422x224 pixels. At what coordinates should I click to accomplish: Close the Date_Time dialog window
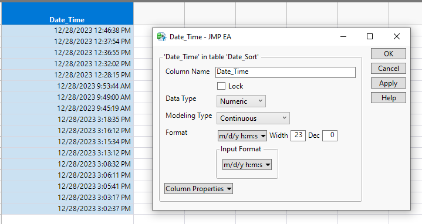396,36
